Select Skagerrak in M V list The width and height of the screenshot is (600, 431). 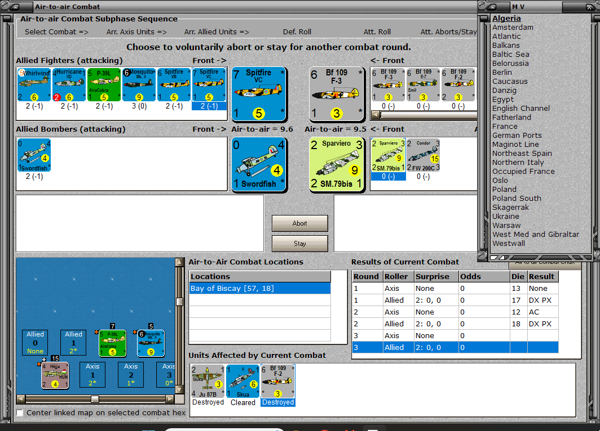[510, 207]
